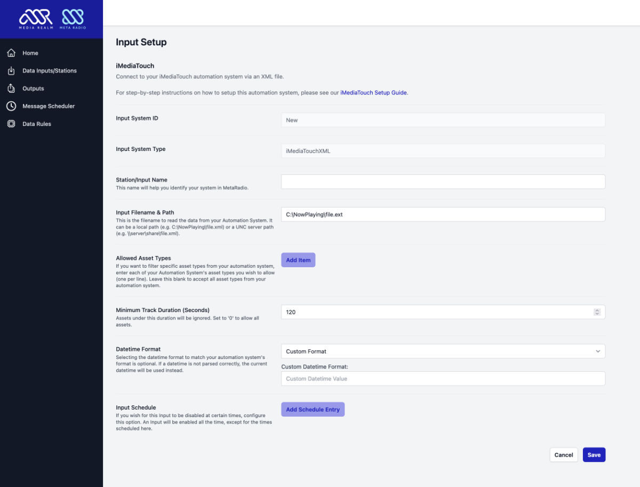The height and width of the screenshot is (487, 640).
Task: Click the Custom Datetime Value field
Action: [443, 378]
